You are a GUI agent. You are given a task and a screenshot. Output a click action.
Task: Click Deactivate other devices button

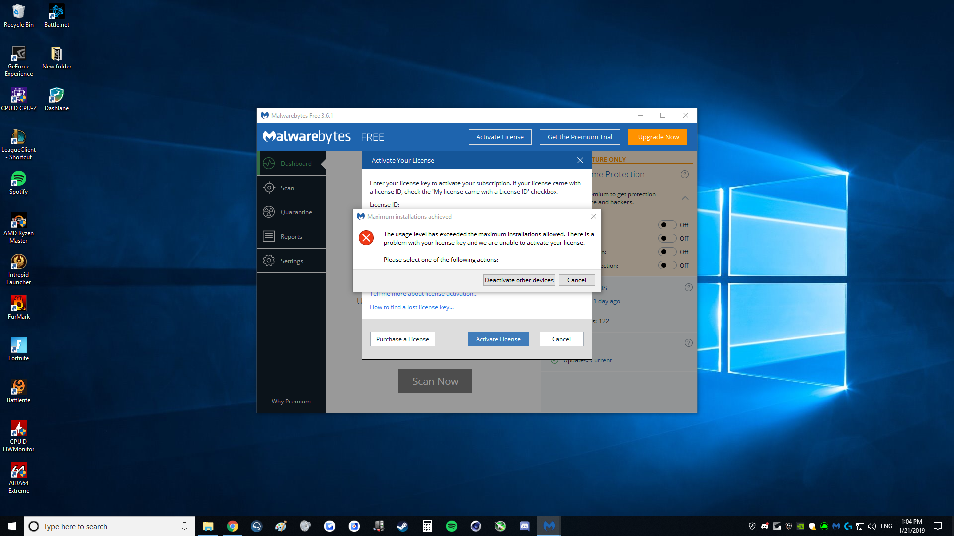coord(519,280)
